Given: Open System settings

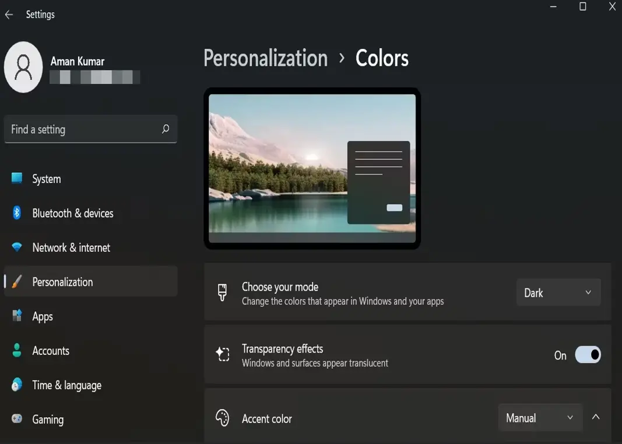Looking at the screenshot, I should point(90,179).
